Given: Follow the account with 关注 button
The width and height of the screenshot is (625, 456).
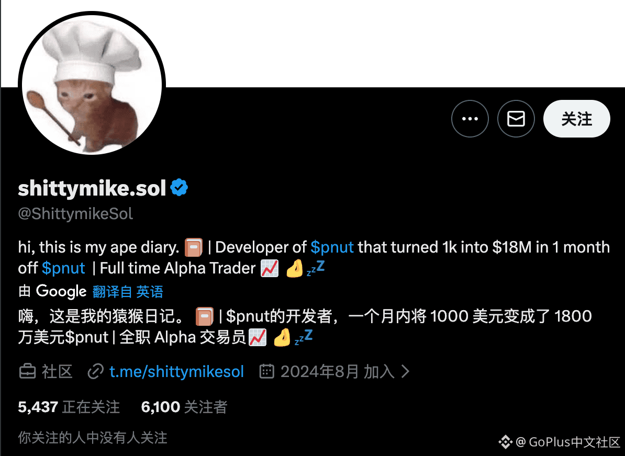Looking at the screenshot, I should coord(576,119).
